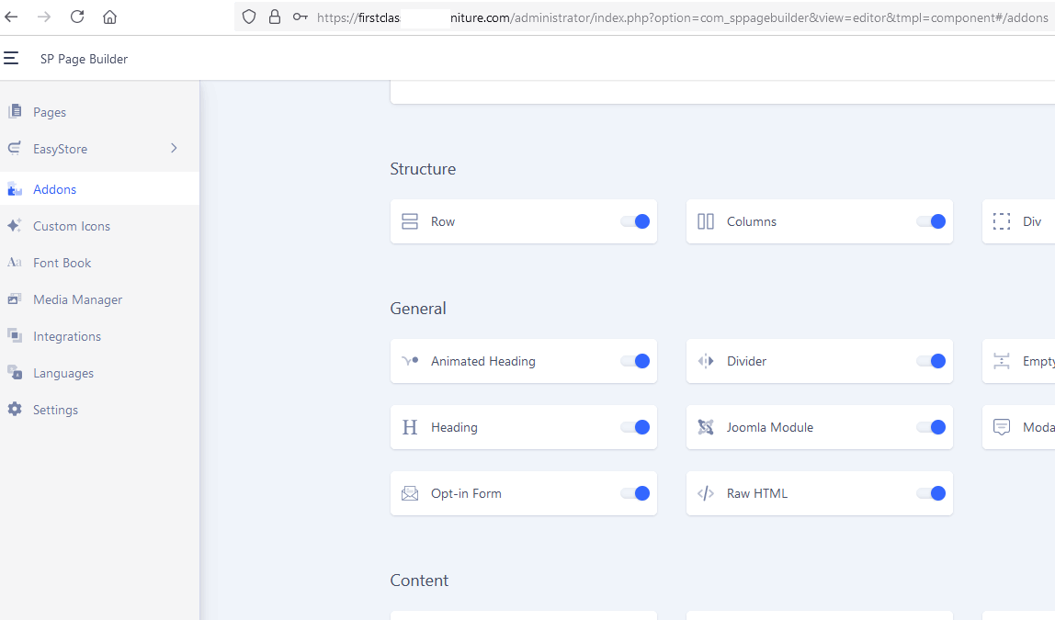Turn off the Divider addon switch
Viewport: 1055px width, 620px height.
coord(931,361)
